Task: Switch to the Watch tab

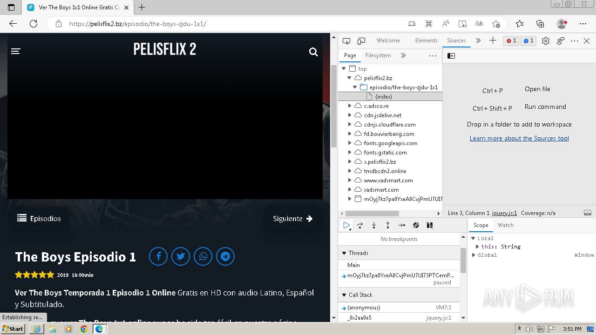Action: [505, 225]
